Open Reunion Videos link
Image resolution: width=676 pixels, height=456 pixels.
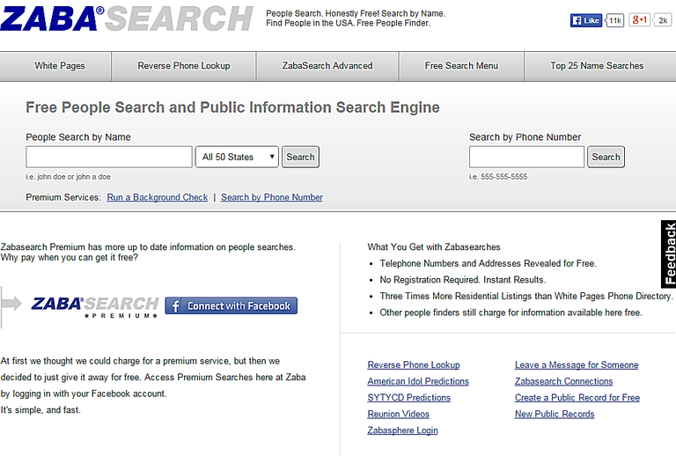[x=399, y=415]
